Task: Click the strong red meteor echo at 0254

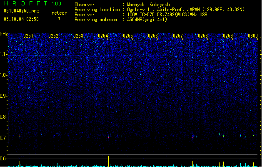Action: (x=108, y=138)
